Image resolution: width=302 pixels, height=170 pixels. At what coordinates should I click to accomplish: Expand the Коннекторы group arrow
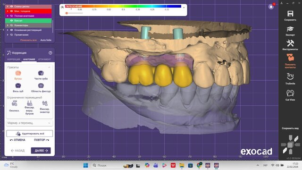(8, 25)
